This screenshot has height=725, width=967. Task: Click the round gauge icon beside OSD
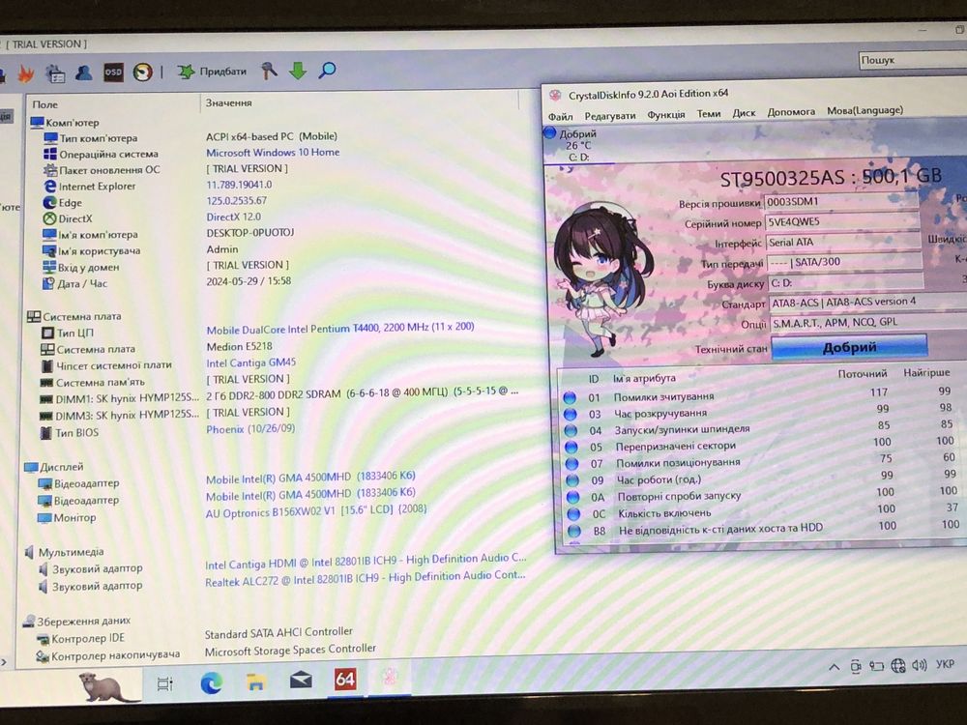pyautogui.click(x=142, y=72)
